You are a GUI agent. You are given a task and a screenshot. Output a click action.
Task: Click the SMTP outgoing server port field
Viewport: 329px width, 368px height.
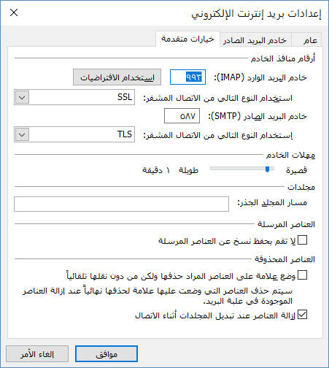point(182,116)
